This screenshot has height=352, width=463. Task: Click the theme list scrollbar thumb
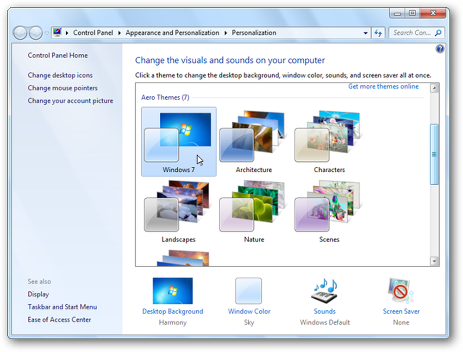click(x=434, y=154)
